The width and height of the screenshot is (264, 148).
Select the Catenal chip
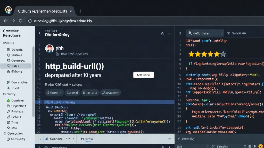click(x=72, y=92)
